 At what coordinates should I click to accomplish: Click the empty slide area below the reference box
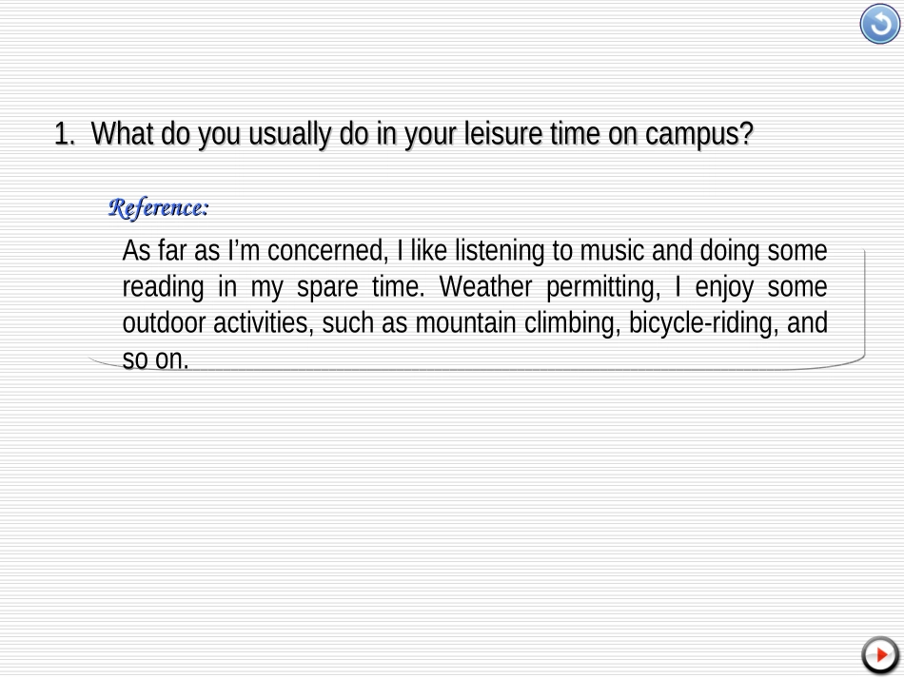click(x=452, y=513)
